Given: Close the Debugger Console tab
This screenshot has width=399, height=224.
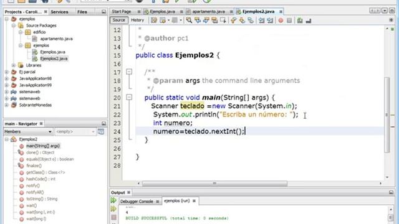Looking at the screenshot, I should click(x=158, y=202).
